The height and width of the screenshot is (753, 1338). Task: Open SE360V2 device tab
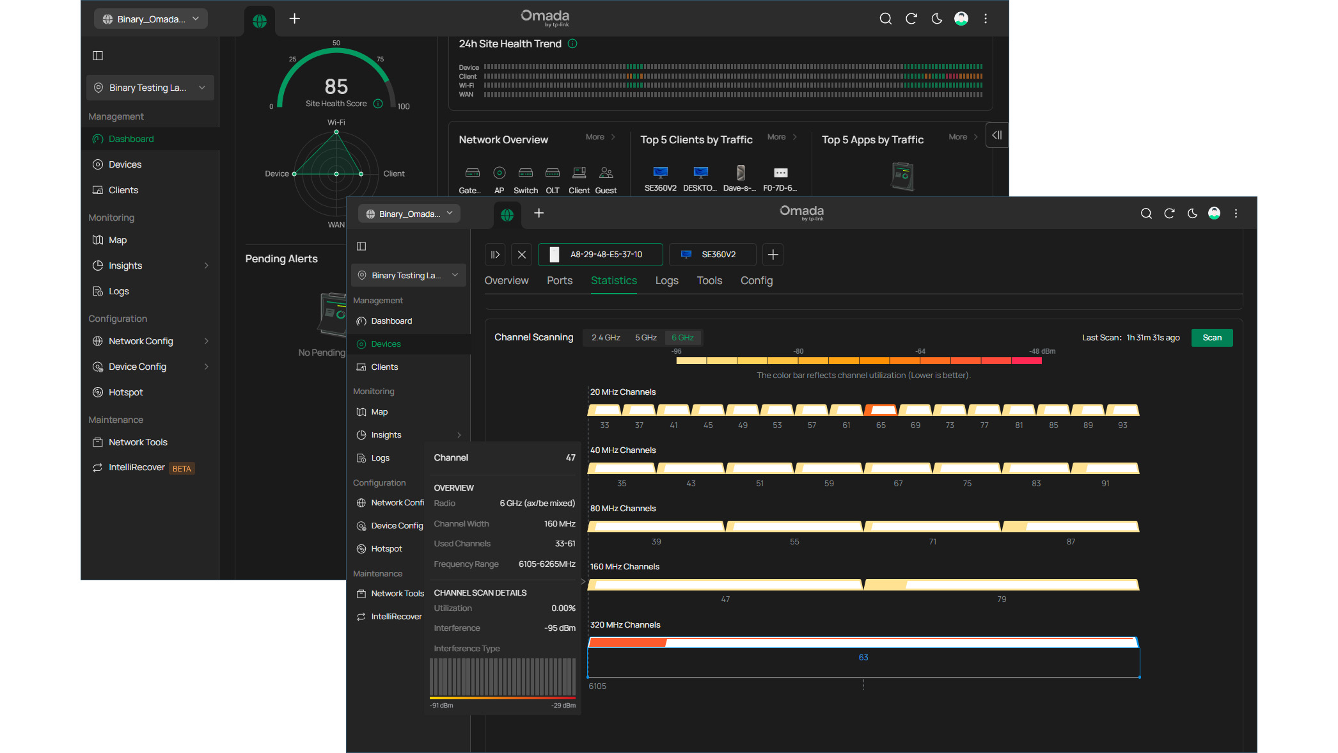tap(712, 255)
